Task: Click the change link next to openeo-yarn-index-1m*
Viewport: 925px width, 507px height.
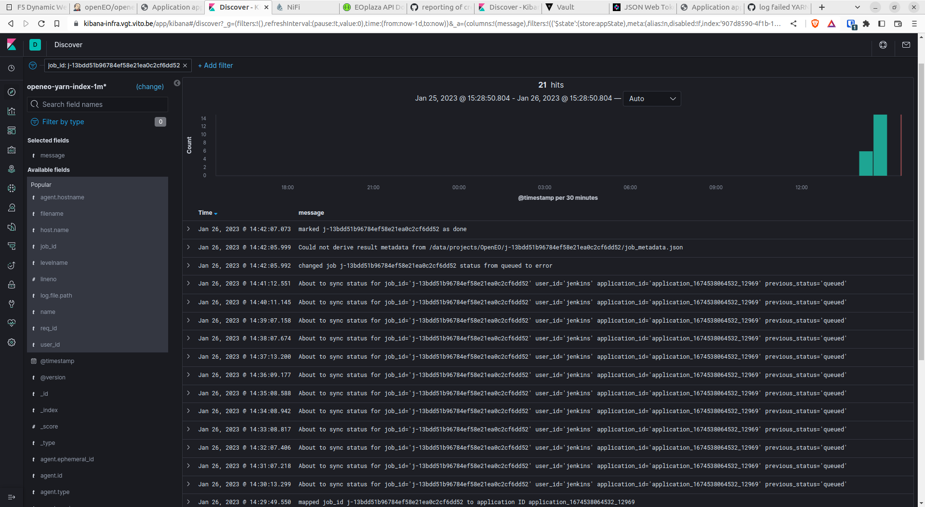Action: [150, 87]
